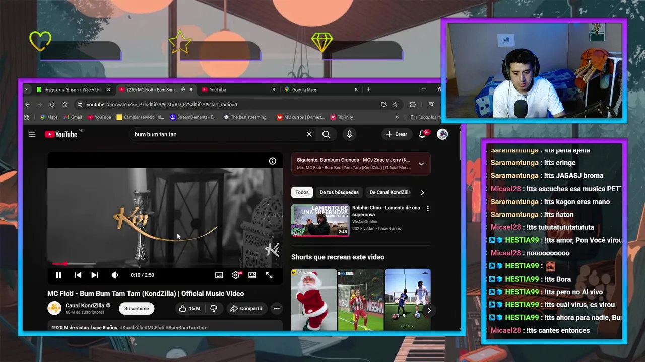Screen dimensions: 645x362
Task: Show hidden bookmarks with the chevron
Action: point(397,117)
